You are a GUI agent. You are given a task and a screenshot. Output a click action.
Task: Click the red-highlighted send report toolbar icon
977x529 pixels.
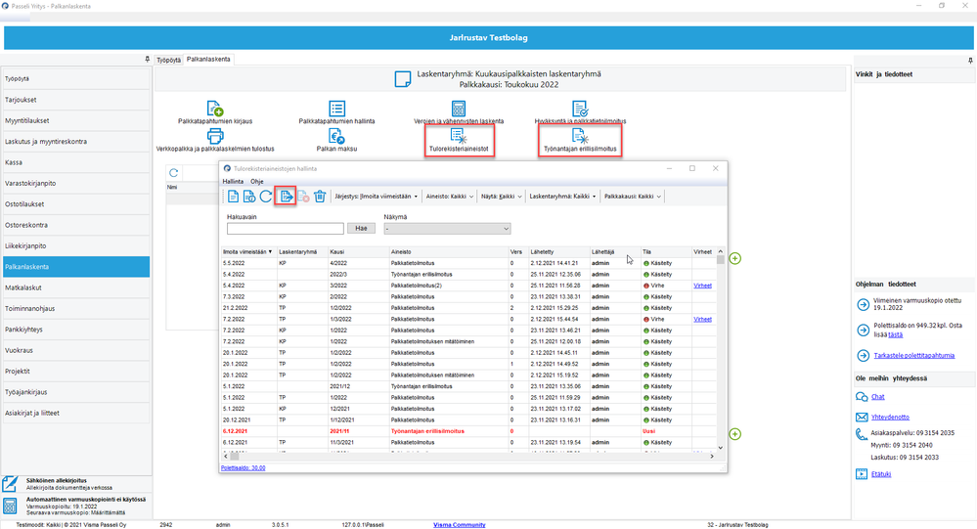pyautogui.click(x=287, y=197)
